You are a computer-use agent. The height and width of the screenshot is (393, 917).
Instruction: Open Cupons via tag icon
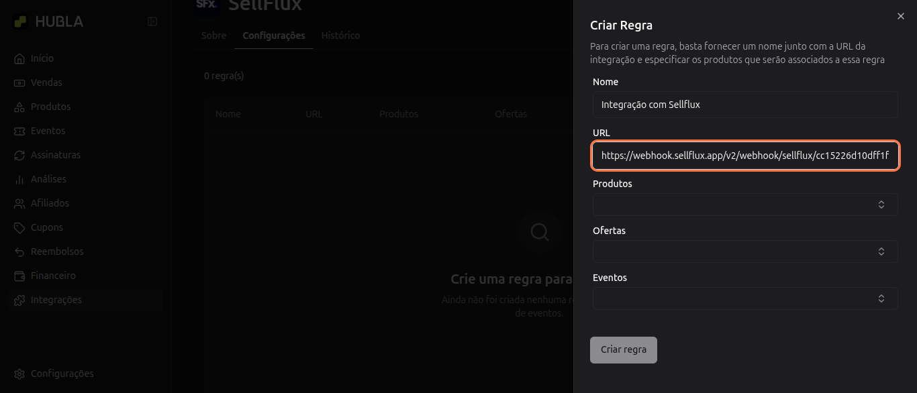[19, 227]
